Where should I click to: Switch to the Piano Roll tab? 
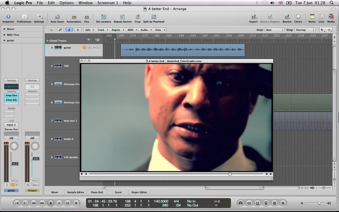click(97, 192)
